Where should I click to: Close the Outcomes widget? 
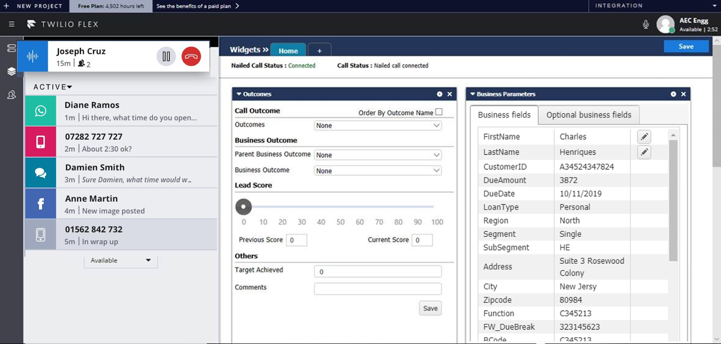pos(449,94)
